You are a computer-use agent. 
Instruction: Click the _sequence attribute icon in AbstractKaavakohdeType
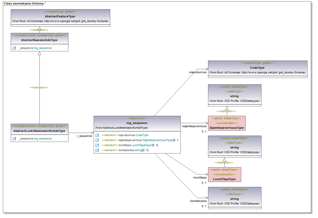(14, 48)
